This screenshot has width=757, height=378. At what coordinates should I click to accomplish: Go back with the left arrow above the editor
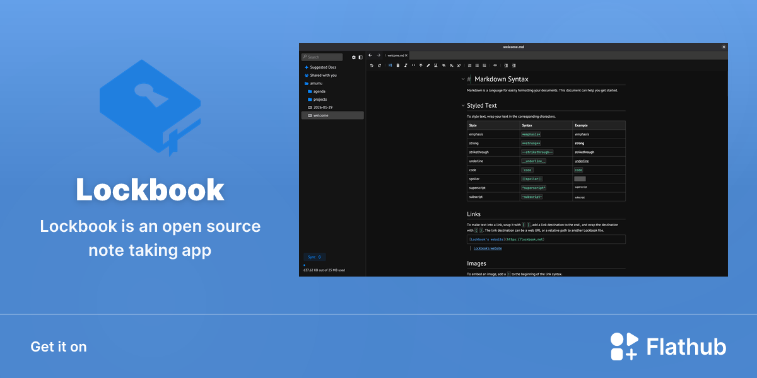pos(370,55)
